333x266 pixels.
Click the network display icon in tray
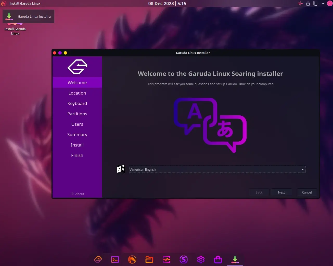[x=316, y=3]
